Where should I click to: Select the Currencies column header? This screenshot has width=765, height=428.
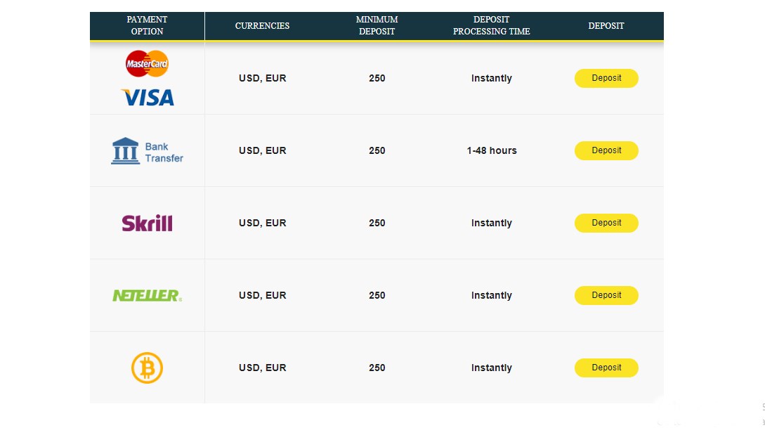pos(262,26)
